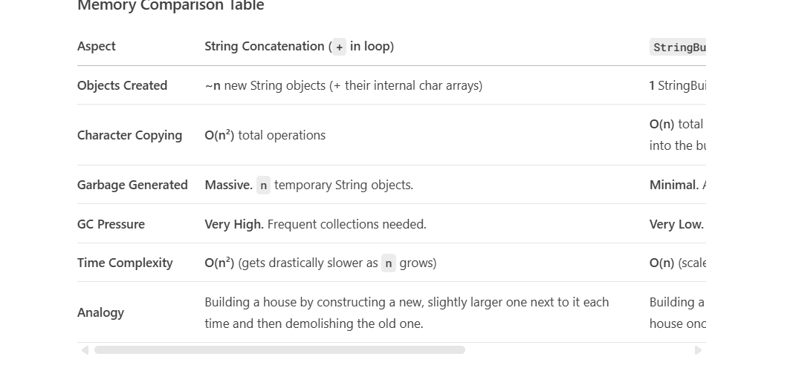Click the partially visible StringBuilder code header
Viewport: 796px width, 368px height.
click(x=677, y=47)
